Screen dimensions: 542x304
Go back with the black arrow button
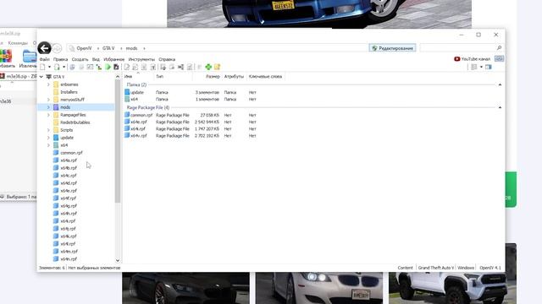point(44,48)
